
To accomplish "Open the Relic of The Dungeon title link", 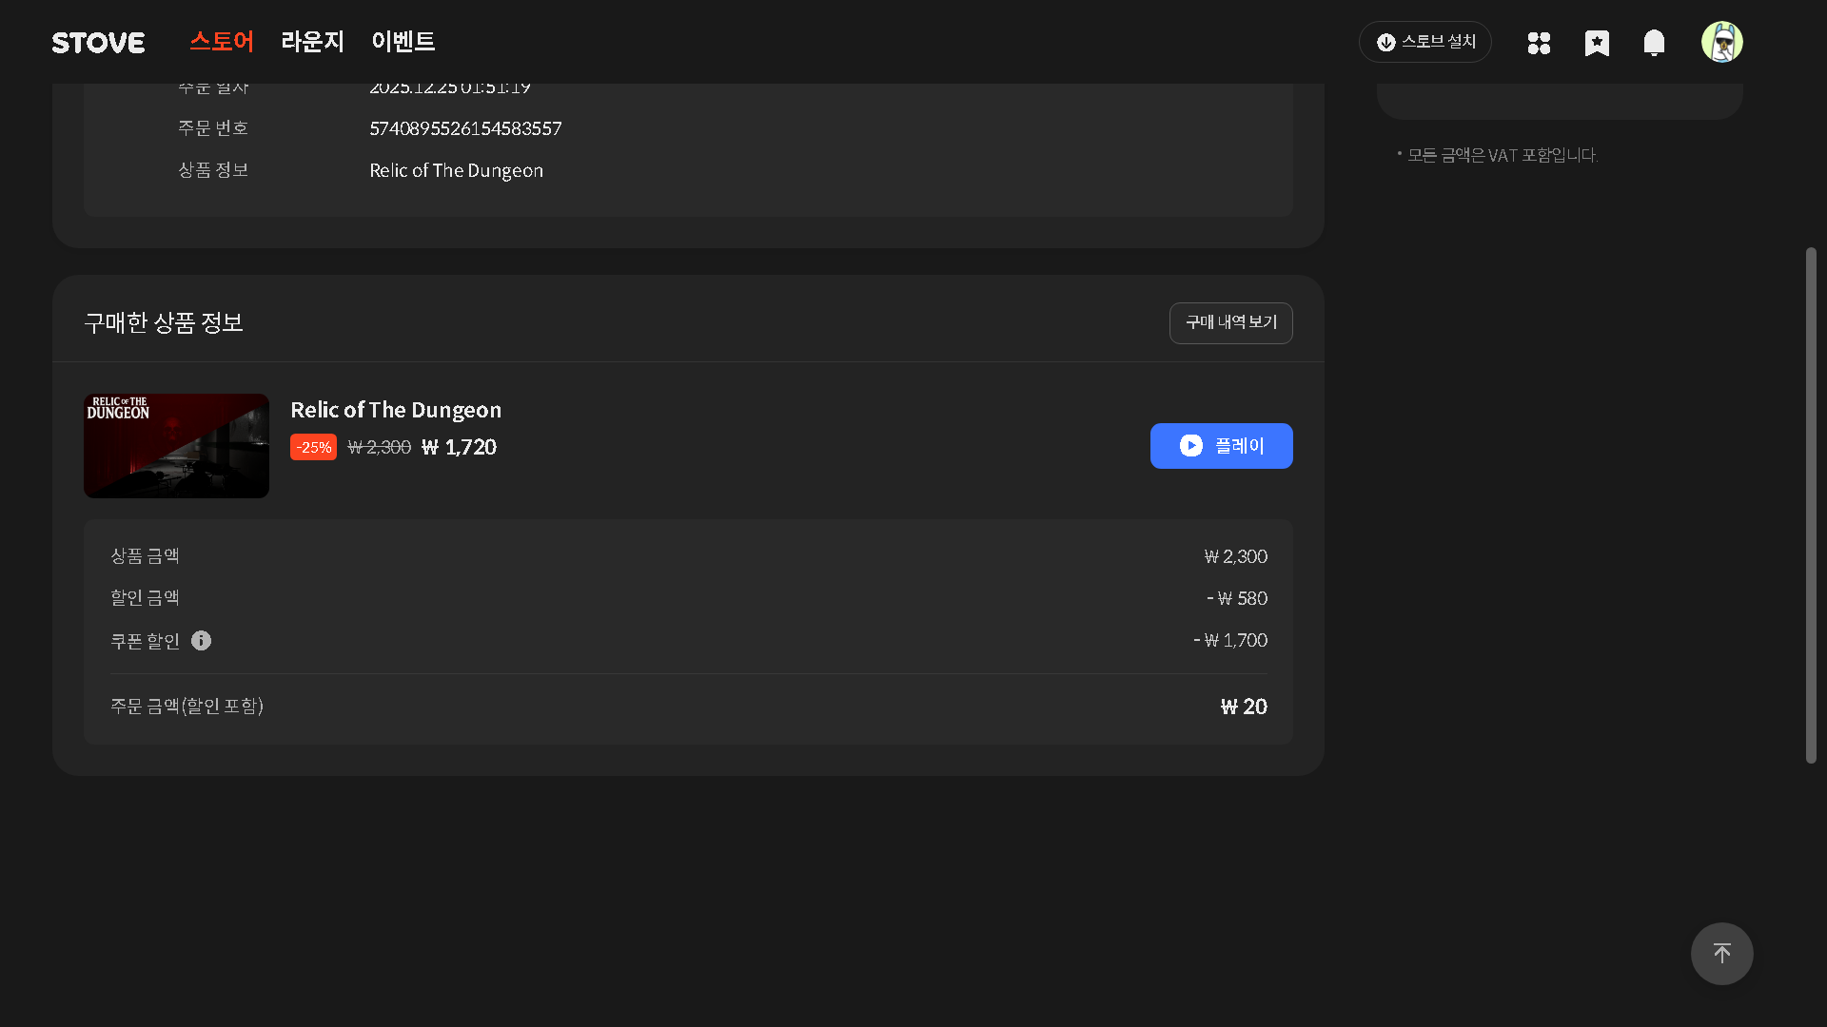I will pyautogui.click(x=396, y=410).
